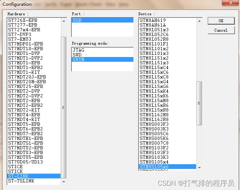Click the Device list scrollbar thumb
Image resolution: width=240 pixels, height=190 pixels.
pos(199,103)
